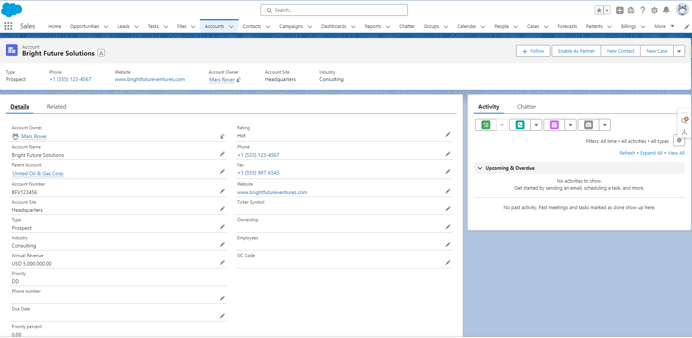Change owner icon next to Mars Rover in header
The height and width of the screenshot is (338, 692).
[239, 80]
